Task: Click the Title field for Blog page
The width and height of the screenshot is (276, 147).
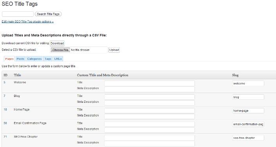Action: coord(150,97)
